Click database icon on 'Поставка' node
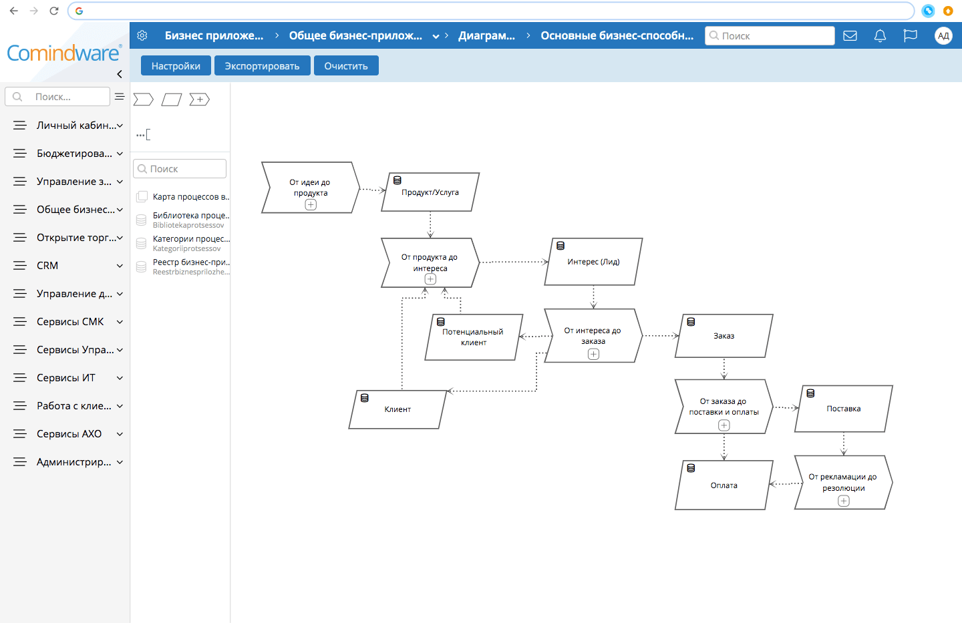This screenshot has width=962, height=623. point(810,393)
